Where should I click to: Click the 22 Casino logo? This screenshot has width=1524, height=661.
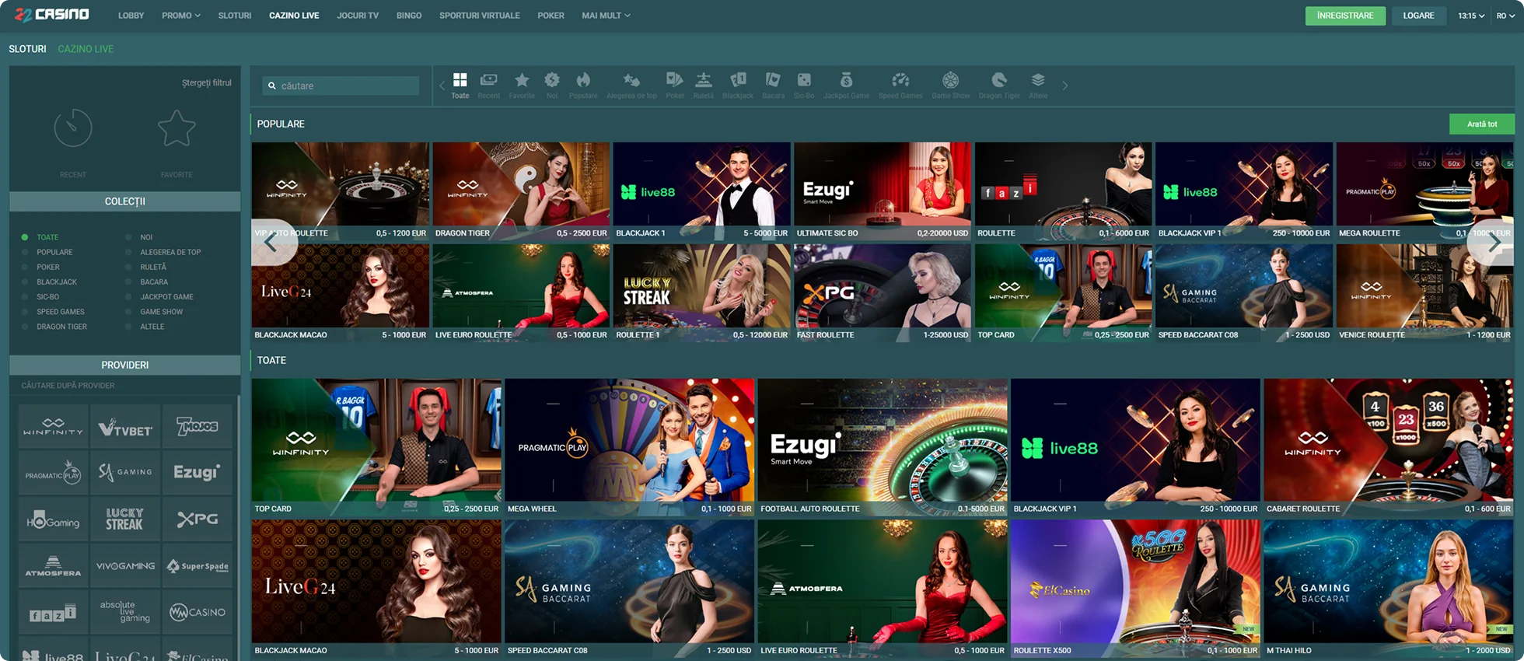click(52, 15)
